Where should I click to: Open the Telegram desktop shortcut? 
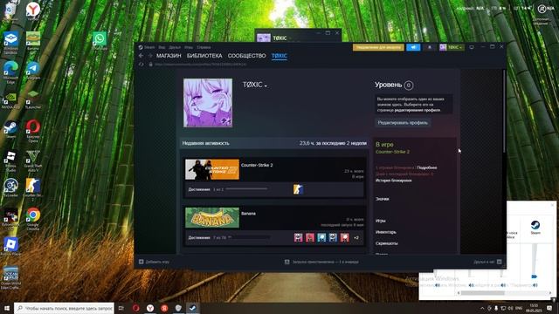[x=33, y=70]
